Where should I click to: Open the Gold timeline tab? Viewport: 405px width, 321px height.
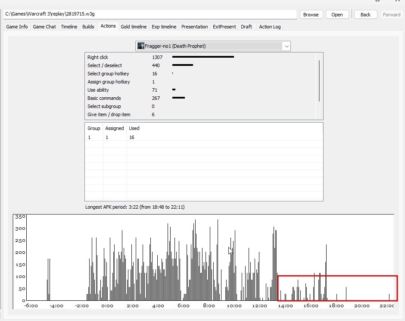tap(134, 27)
